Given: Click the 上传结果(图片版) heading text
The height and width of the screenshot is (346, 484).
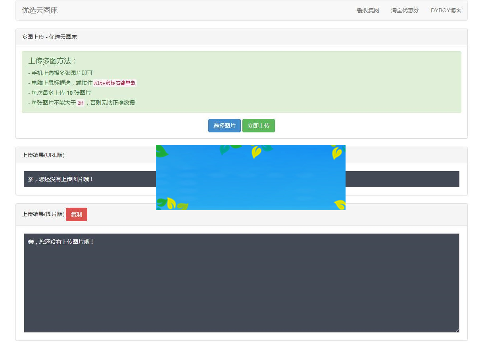Looking at the screenshot, I should (x=43, y=214).
